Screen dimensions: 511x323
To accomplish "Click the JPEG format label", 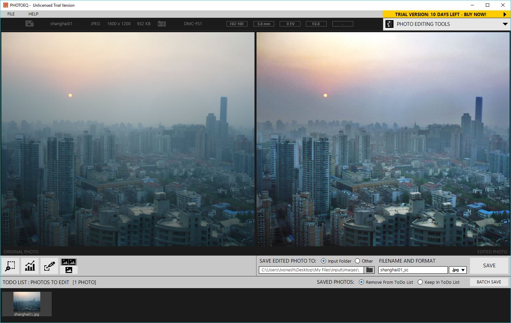I will tap(95, 24).
